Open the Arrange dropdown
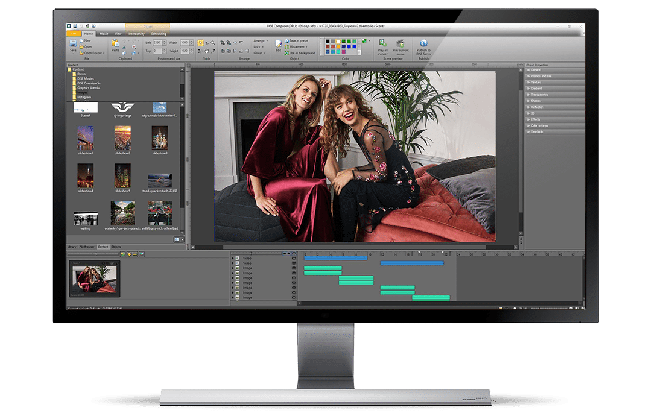 pos(259,40)
